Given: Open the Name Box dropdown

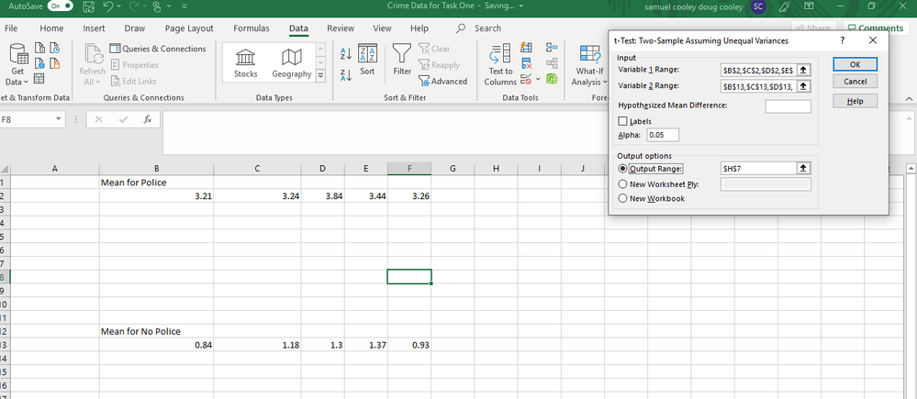Looking at the screenshot, I should coord(58,119).
